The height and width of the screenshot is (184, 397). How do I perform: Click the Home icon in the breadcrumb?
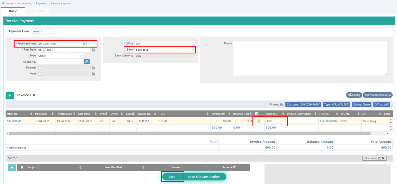pyautogui.click(x=3, y=3)
